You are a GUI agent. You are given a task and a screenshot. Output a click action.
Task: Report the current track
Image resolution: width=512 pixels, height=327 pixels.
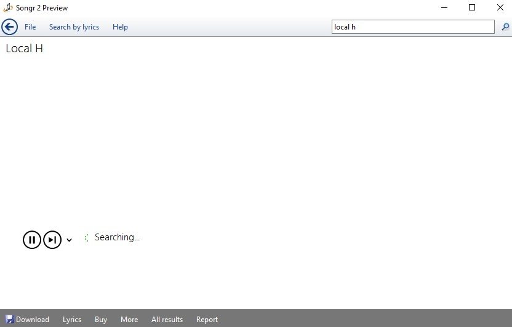coord(207,320)
